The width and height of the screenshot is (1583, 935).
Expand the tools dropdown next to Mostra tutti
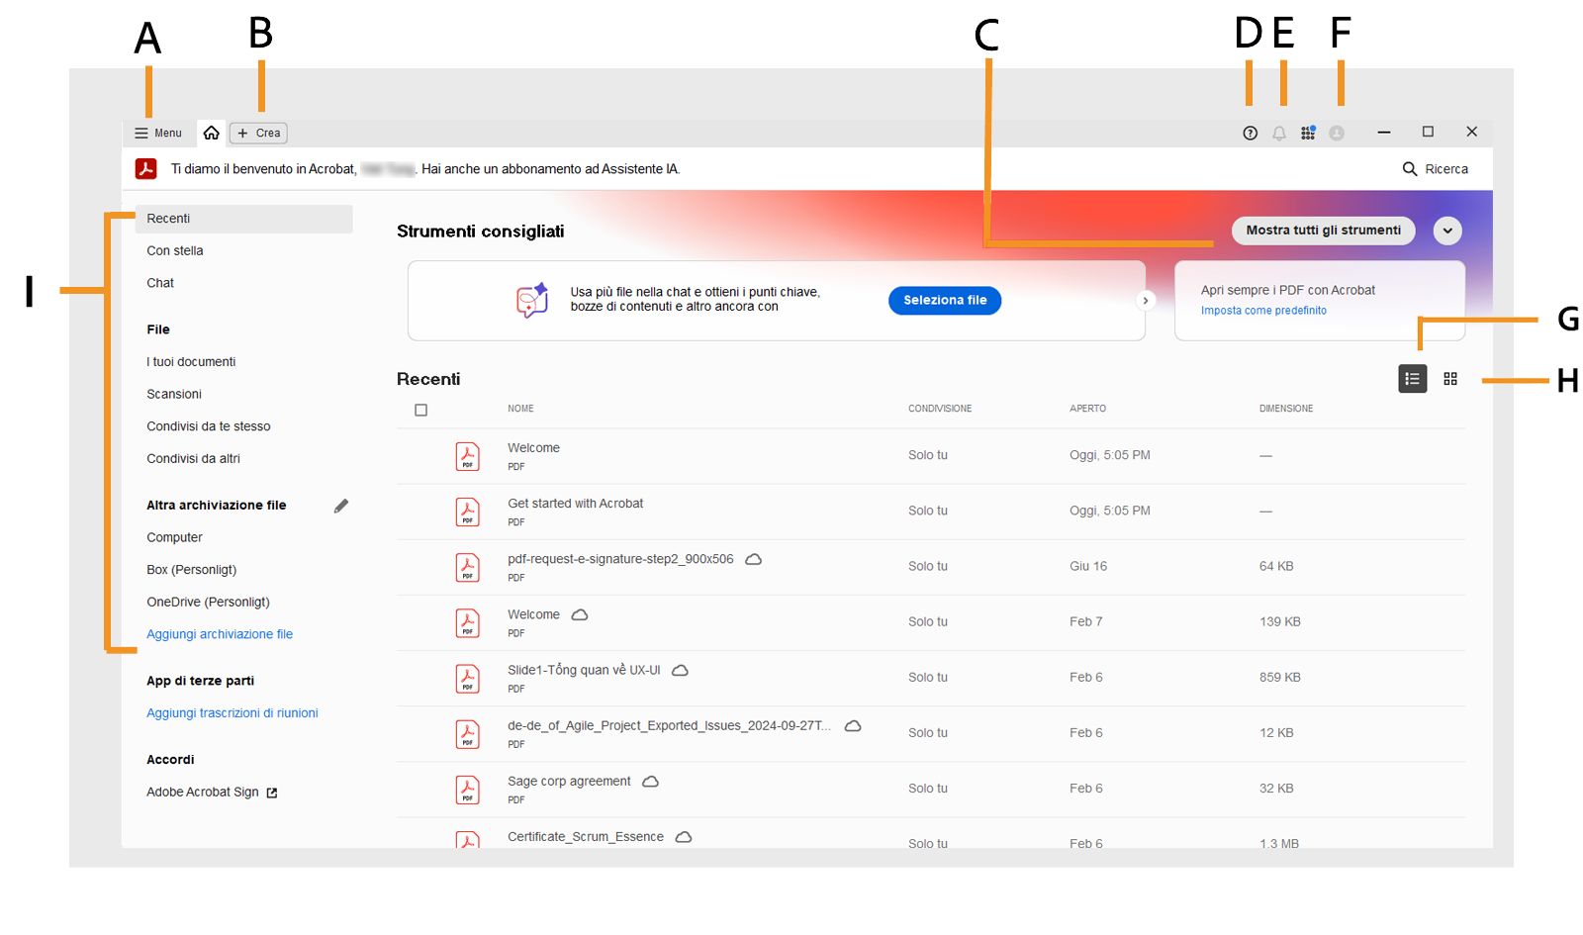[1446, 230]
